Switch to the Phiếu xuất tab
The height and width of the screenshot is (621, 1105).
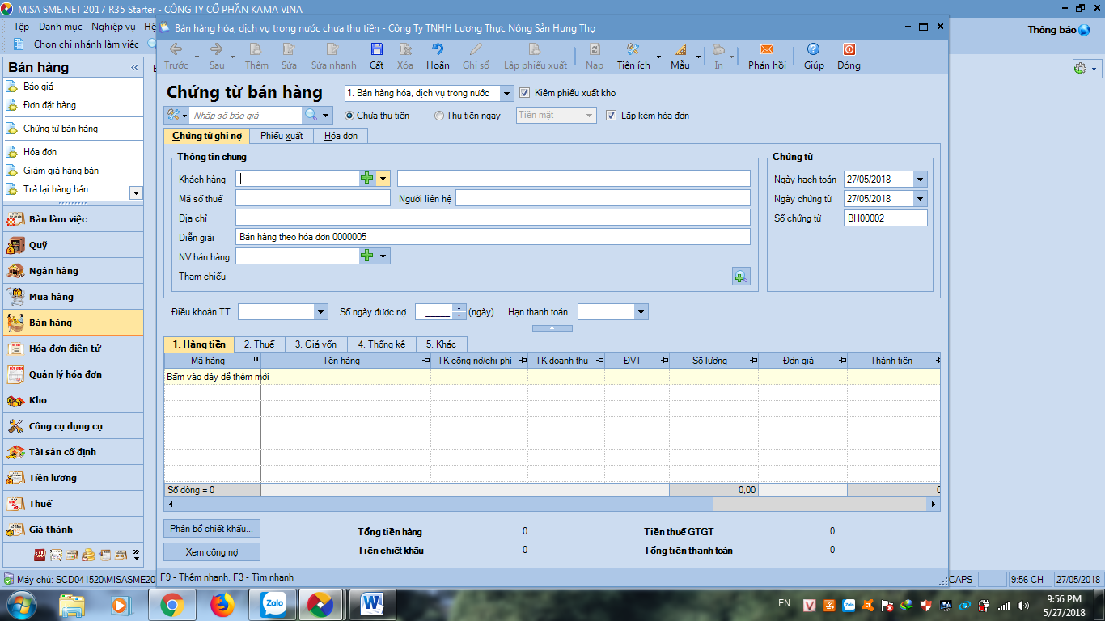[282, 136]
